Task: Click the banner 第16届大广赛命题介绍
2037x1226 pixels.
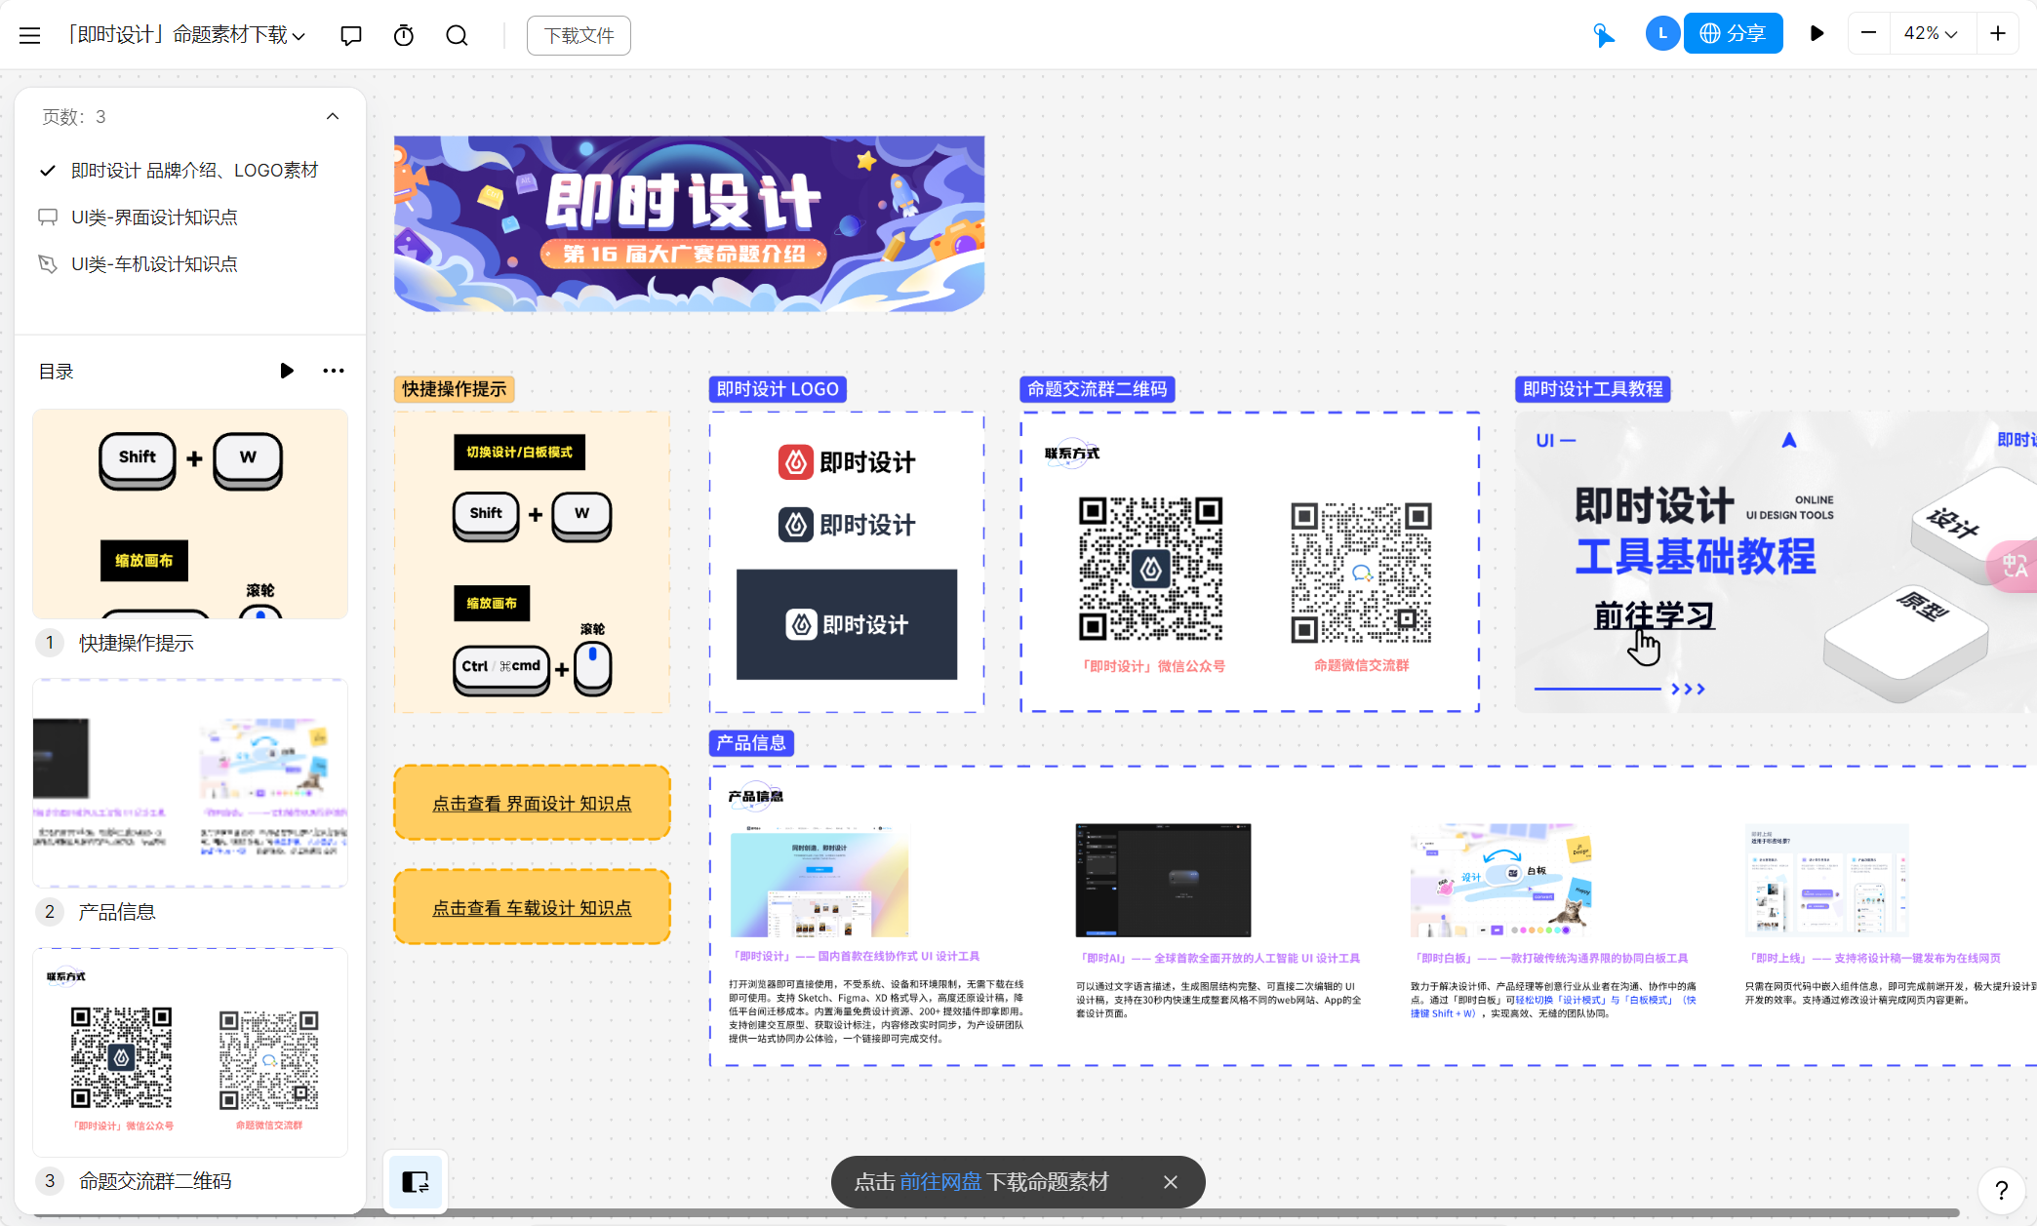Action: [689, 223]
